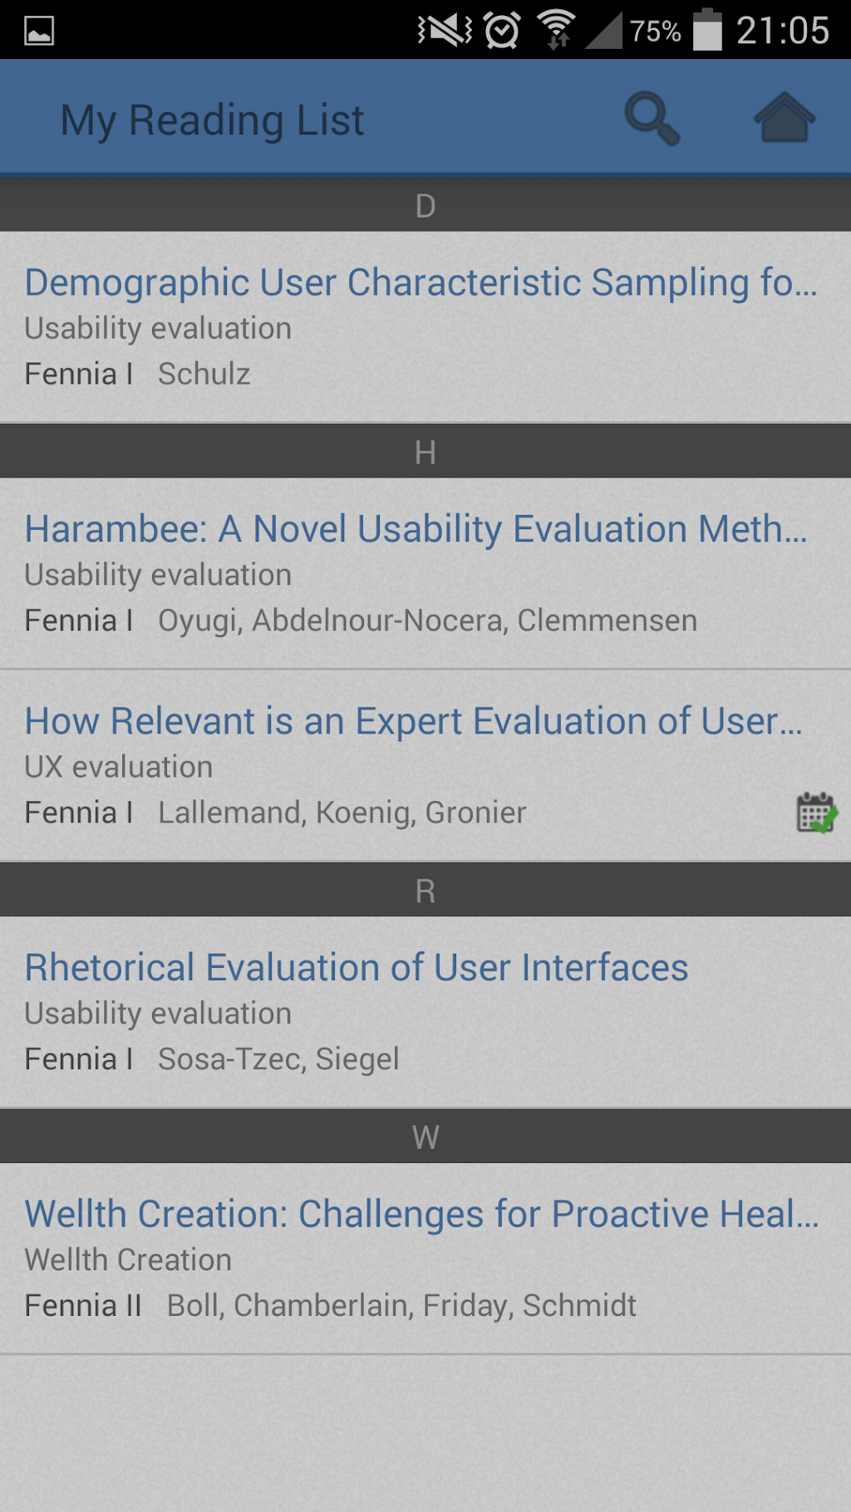This screenshot has width=851, height=1512.
Task: Select the H section header
Action: point(425,453)
